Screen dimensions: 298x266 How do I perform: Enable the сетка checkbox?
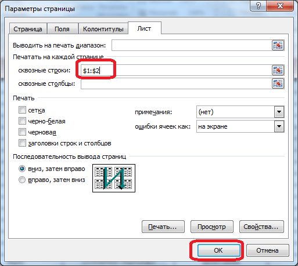[x=22, y=110]
